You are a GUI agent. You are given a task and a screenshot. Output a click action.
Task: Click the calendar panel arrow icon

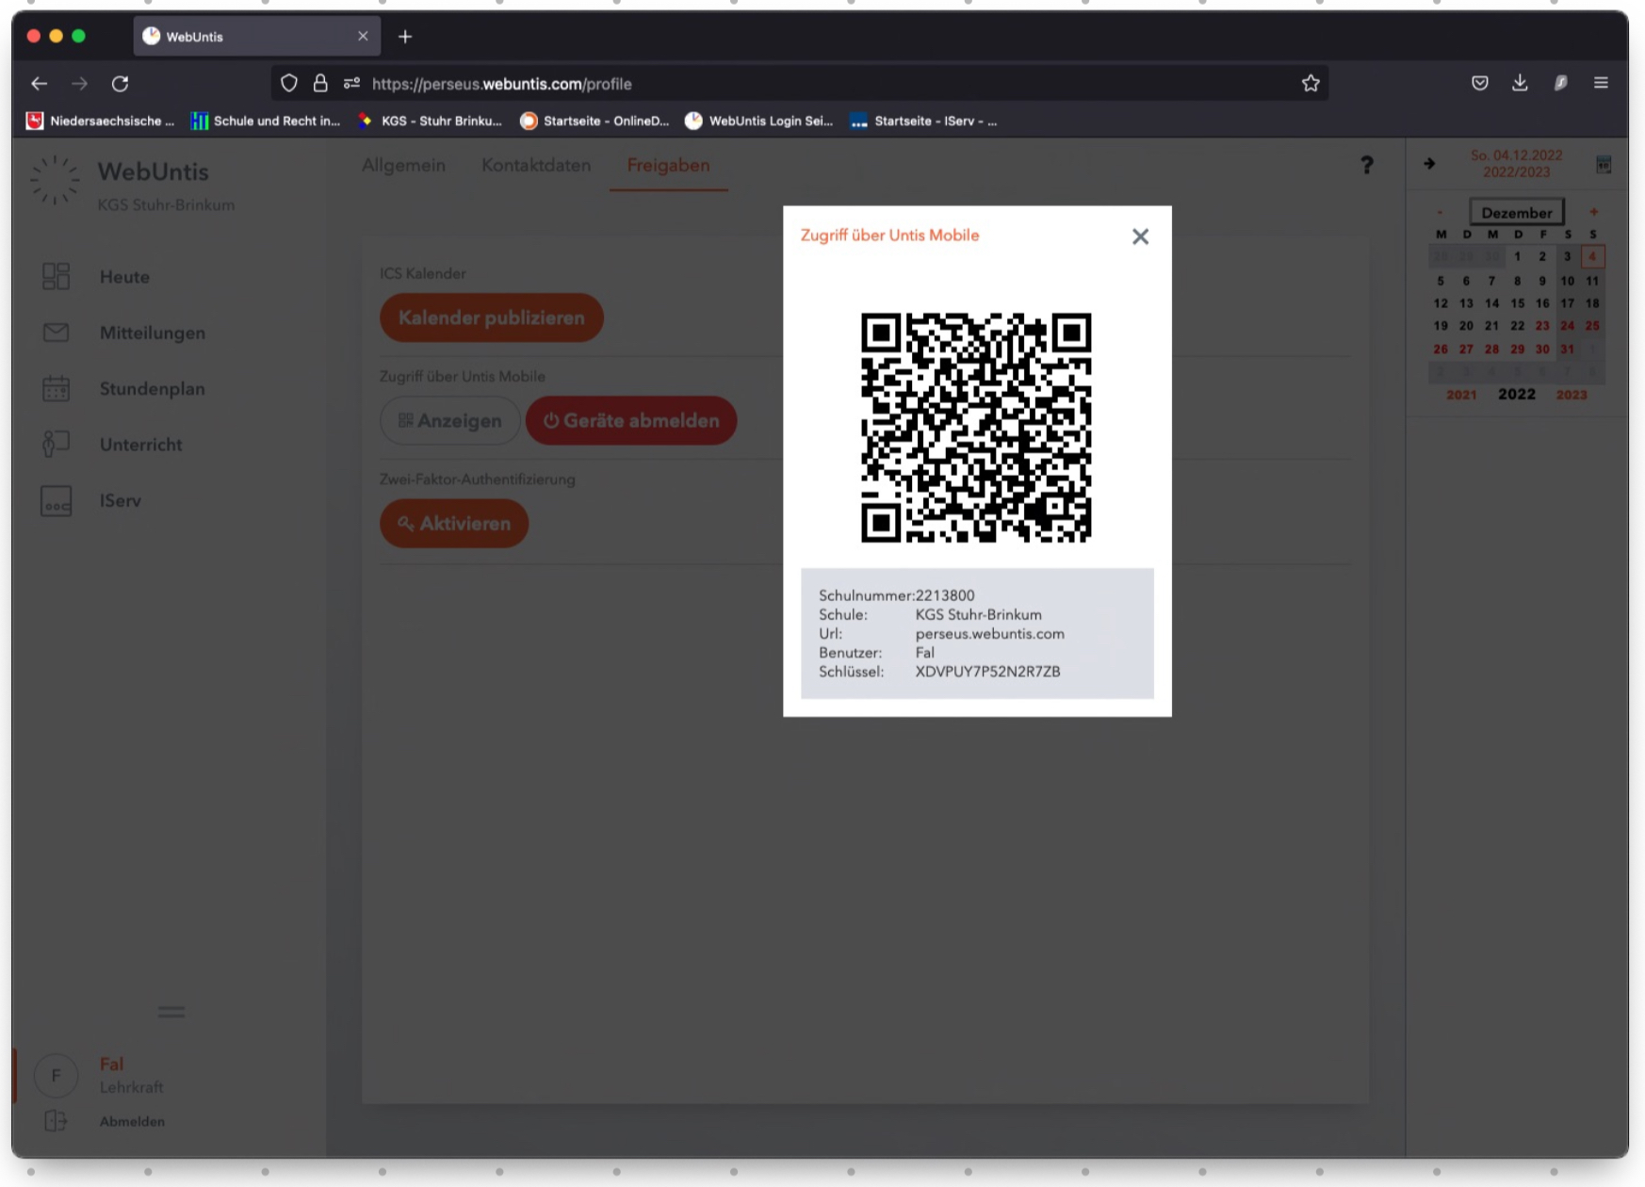coord(1429,164)
